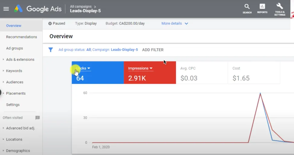Select the Cost metric card
294x155 pixels.
(x=254, y=73)
